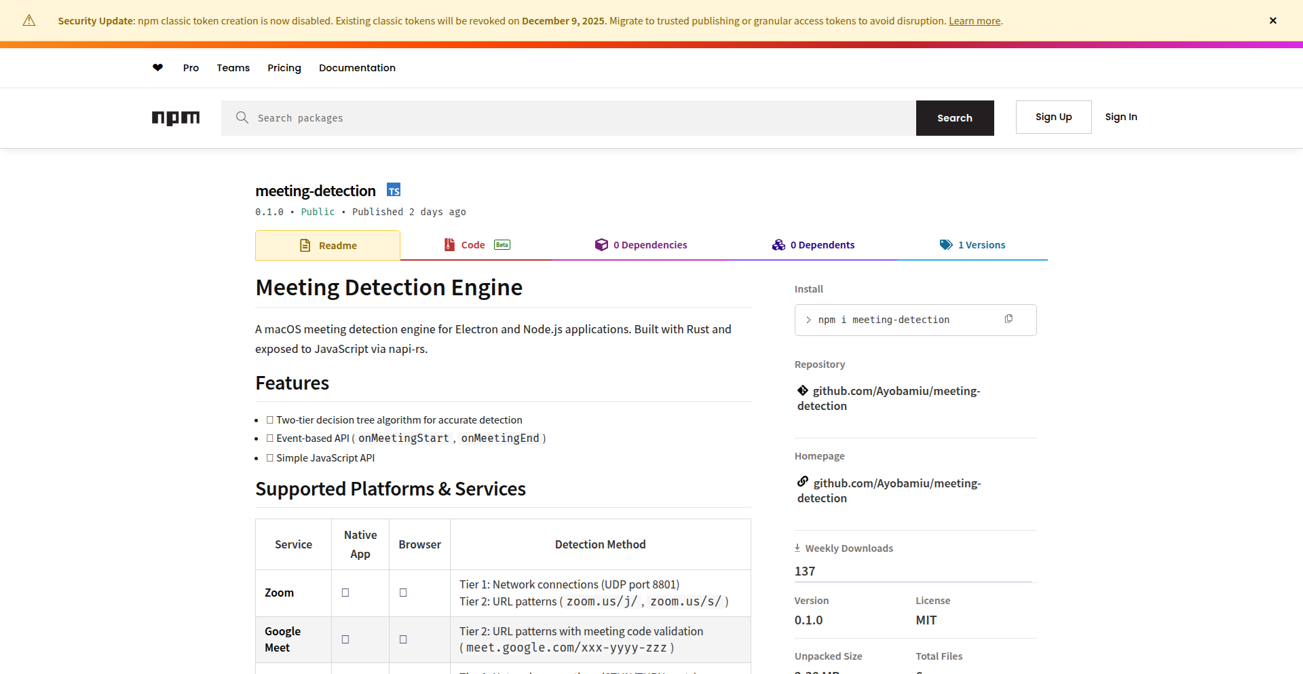Click the warning triangle icon in banner

click(x=29, y=21)
